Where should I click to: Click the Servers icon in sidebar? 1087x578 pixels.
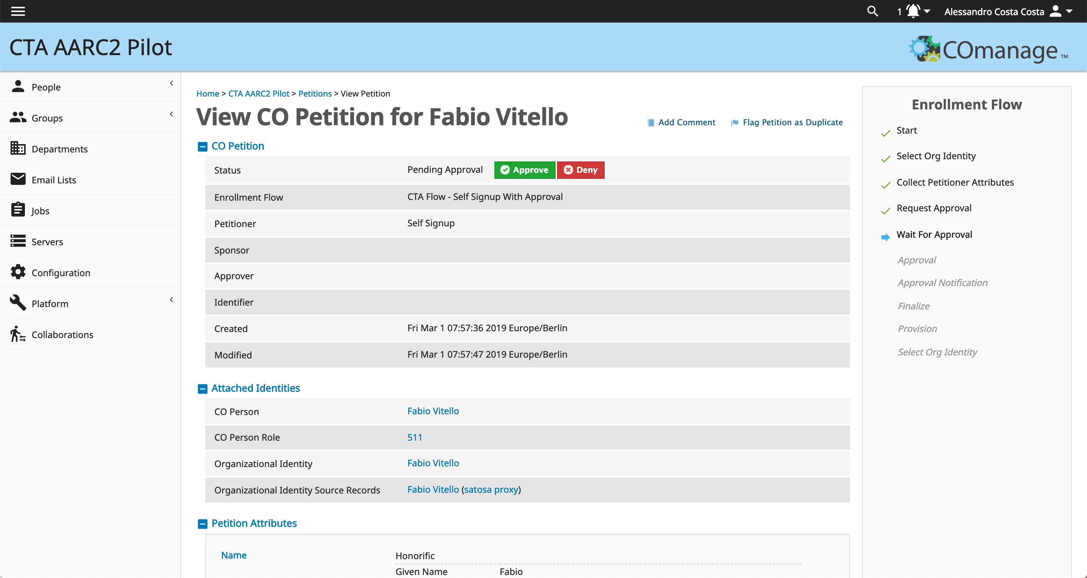click(x=18, y=241)
